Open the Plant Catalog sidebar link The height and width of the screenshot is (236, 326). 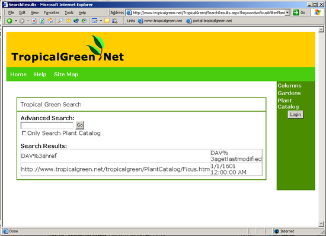[288, 104]
